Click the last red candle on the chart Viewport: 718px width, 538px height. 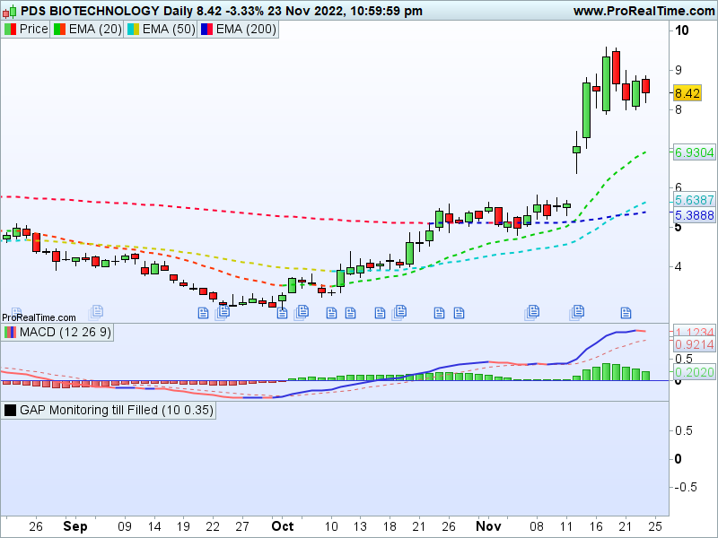coord(645,86)
